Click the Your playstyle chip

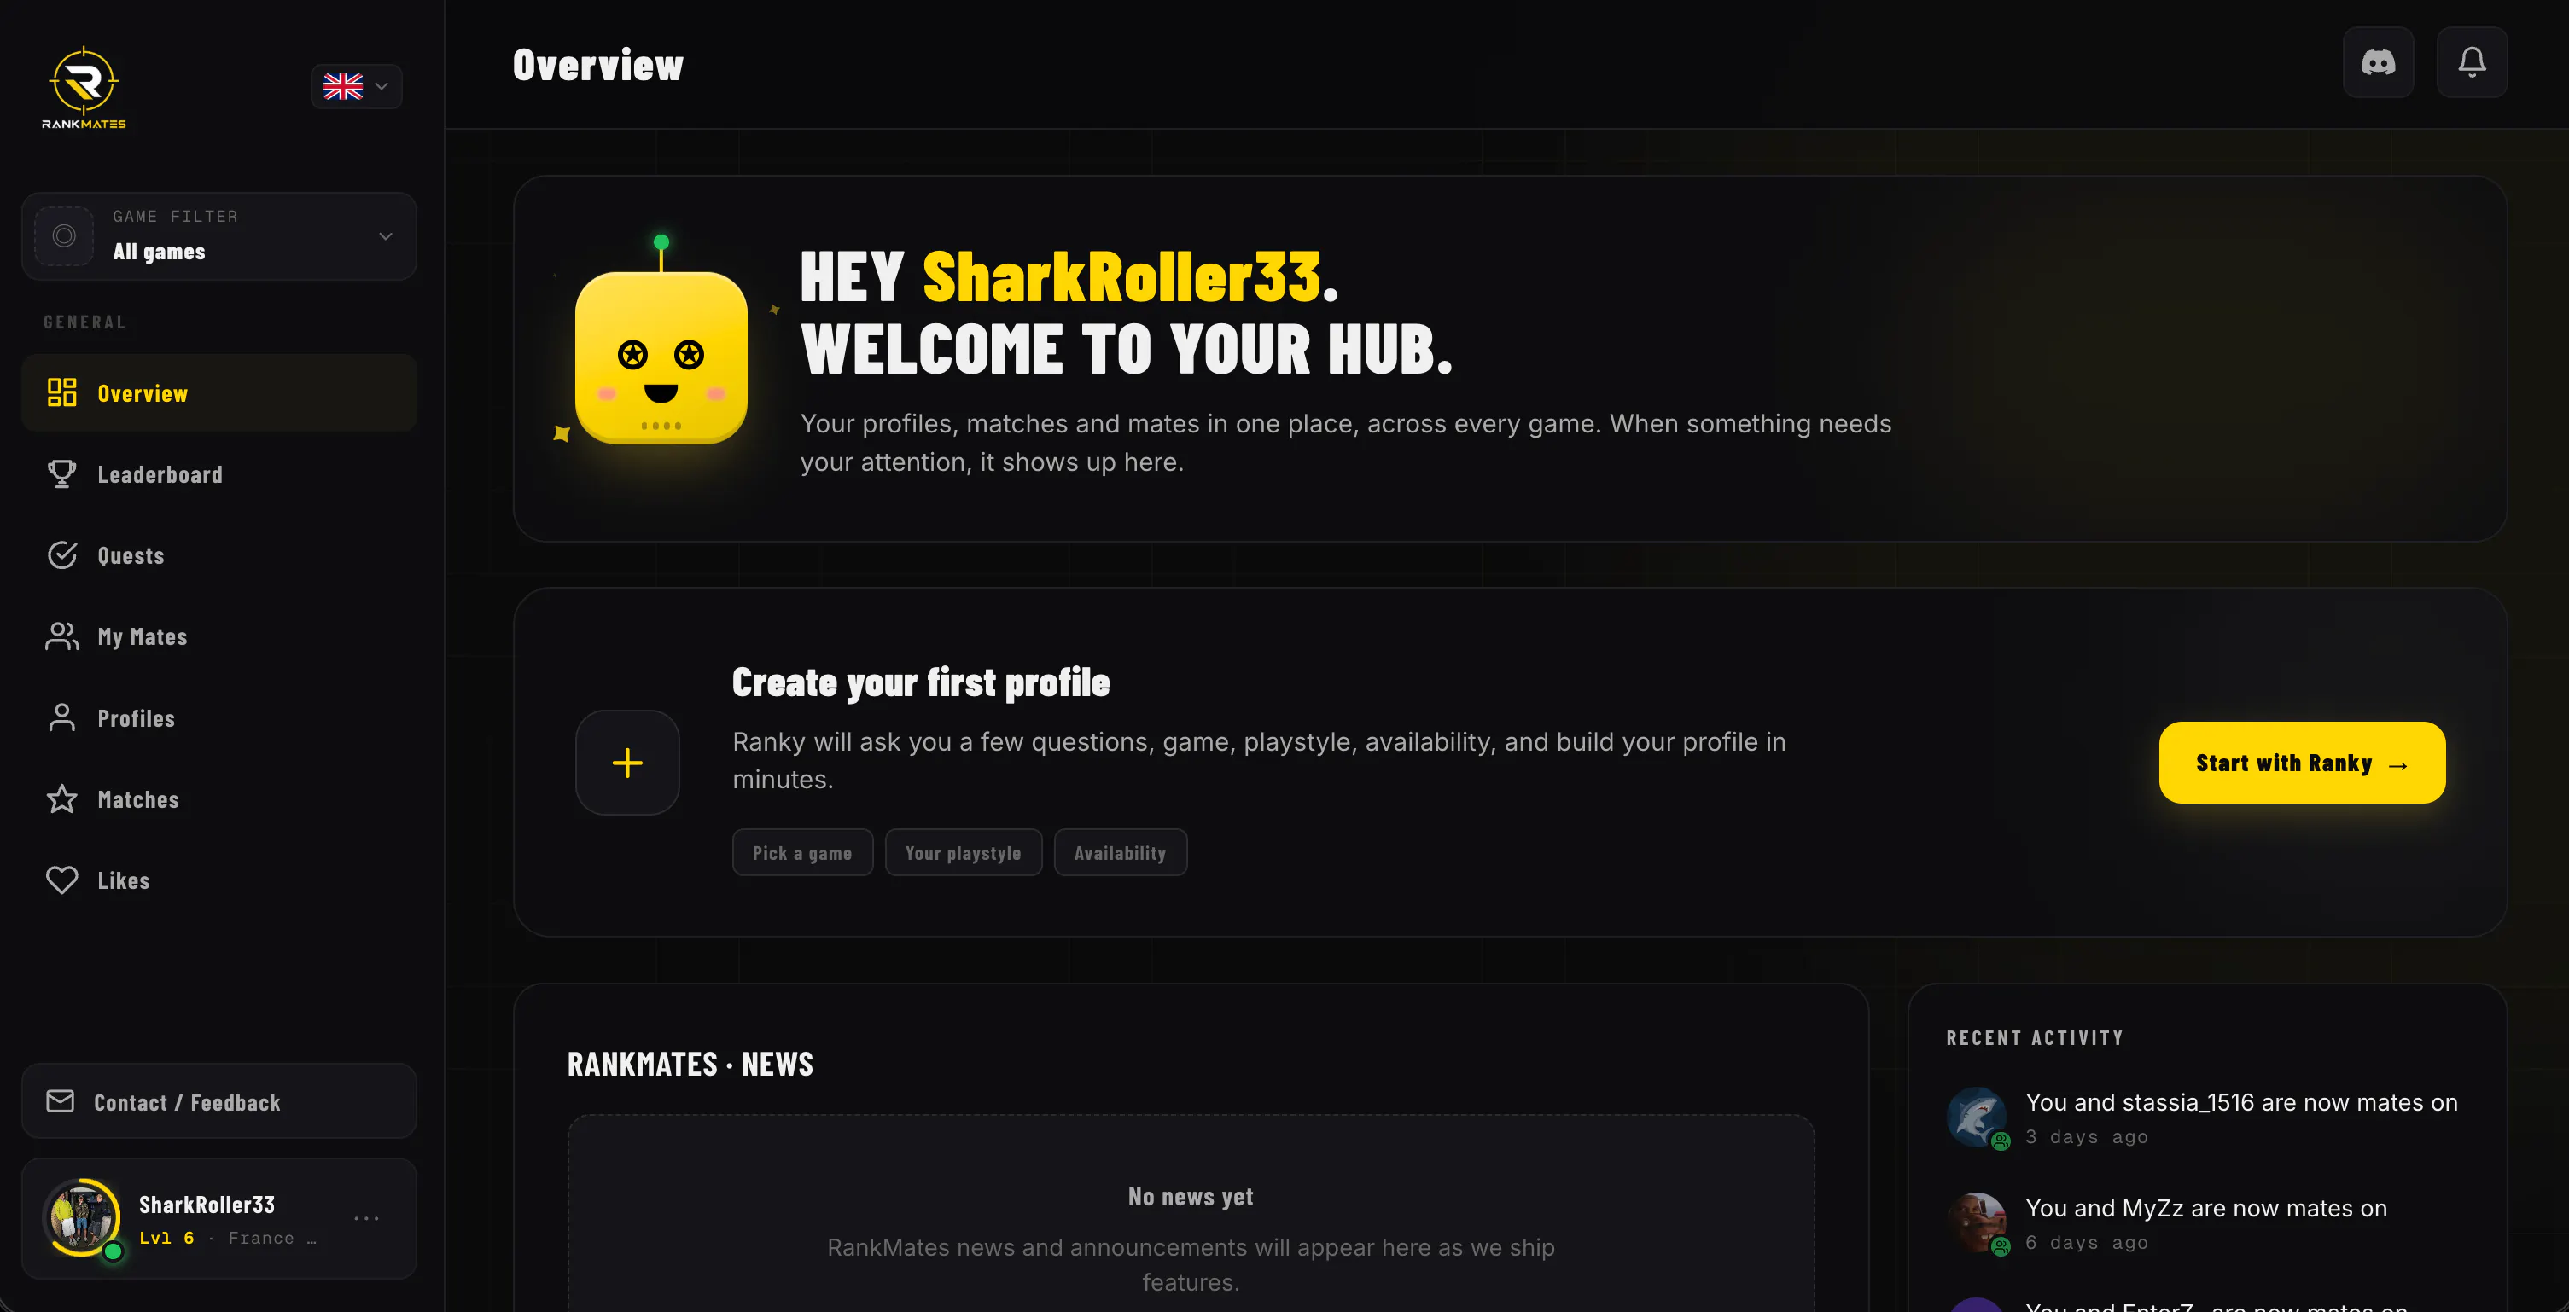coord(963,853)
